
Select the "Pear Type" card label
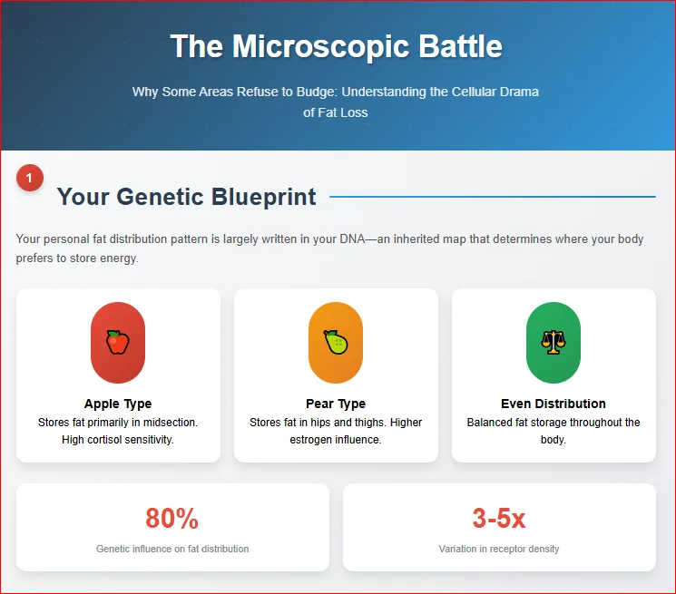336,404
